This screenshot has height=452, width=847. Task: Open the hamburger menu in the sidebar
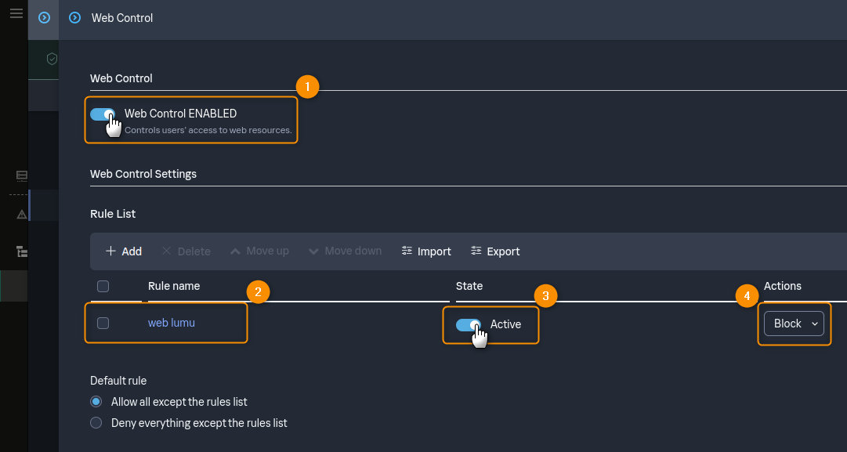point(16,13)
